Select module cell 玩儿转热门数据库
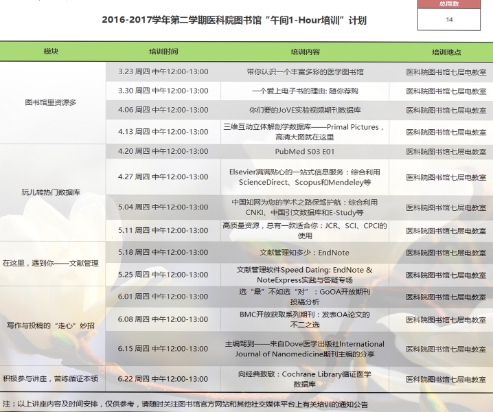Screen dimensions: 493x412 pyautogui.click(x=51, y=192)
